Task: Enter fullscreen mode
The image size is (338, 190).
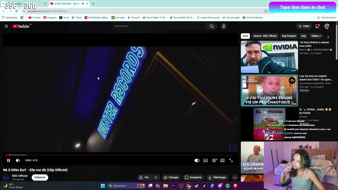Action: click(x=231, y=160)
